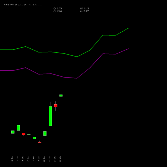Select the green candle on 22 Dec
The image size is (167, 167).
click(45, 133)
